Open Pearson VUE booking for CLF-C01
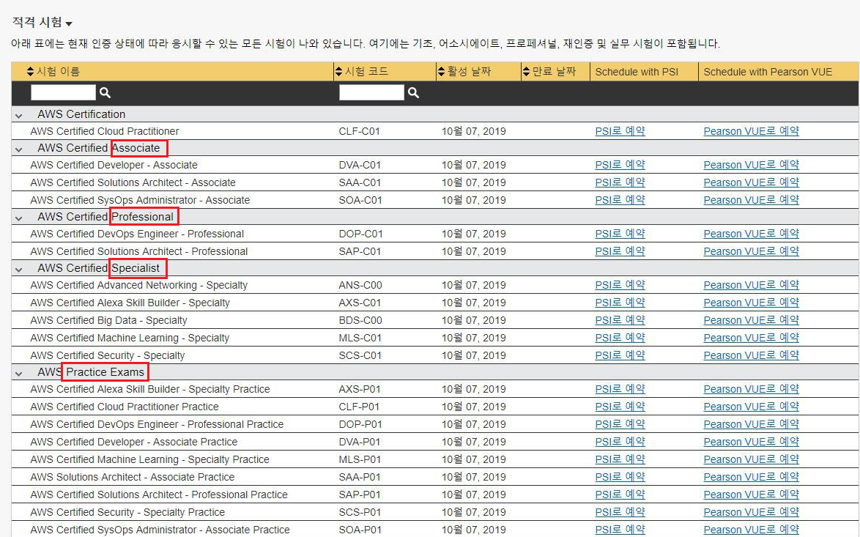Viewport: 860px width, 537px height. pos(752,131)
